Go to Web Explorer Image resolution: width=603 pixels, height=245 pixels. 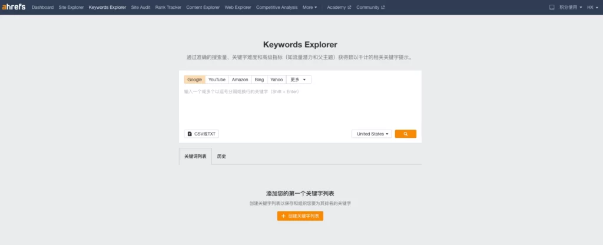[238, 7]
